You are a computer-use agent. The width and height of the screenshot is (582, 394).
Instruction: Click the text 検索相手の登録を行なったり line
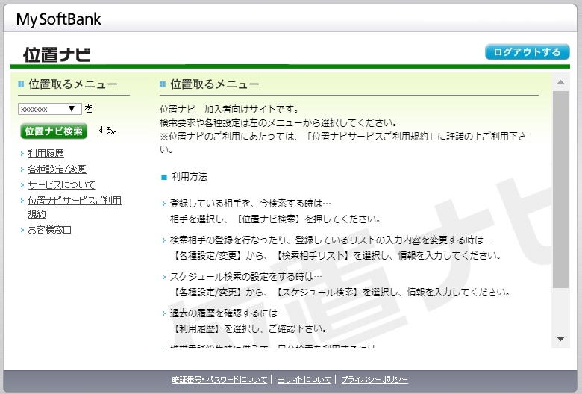pos(331,240)
